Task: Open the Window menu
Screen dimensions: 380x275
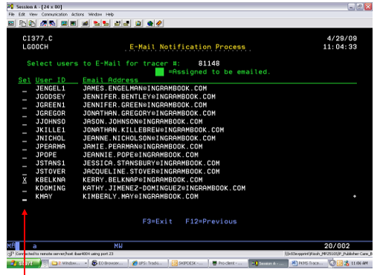Action: [x=95, y=14]
